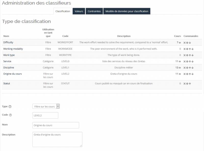
Task: Move Difficulty classifier down
Action: 190,43
